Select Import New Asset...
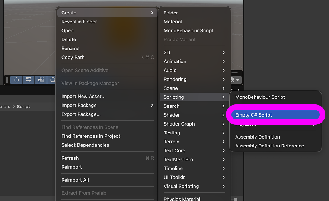This screenshot has height=201, width=329. pyautogui.click(x=107, y=96)
